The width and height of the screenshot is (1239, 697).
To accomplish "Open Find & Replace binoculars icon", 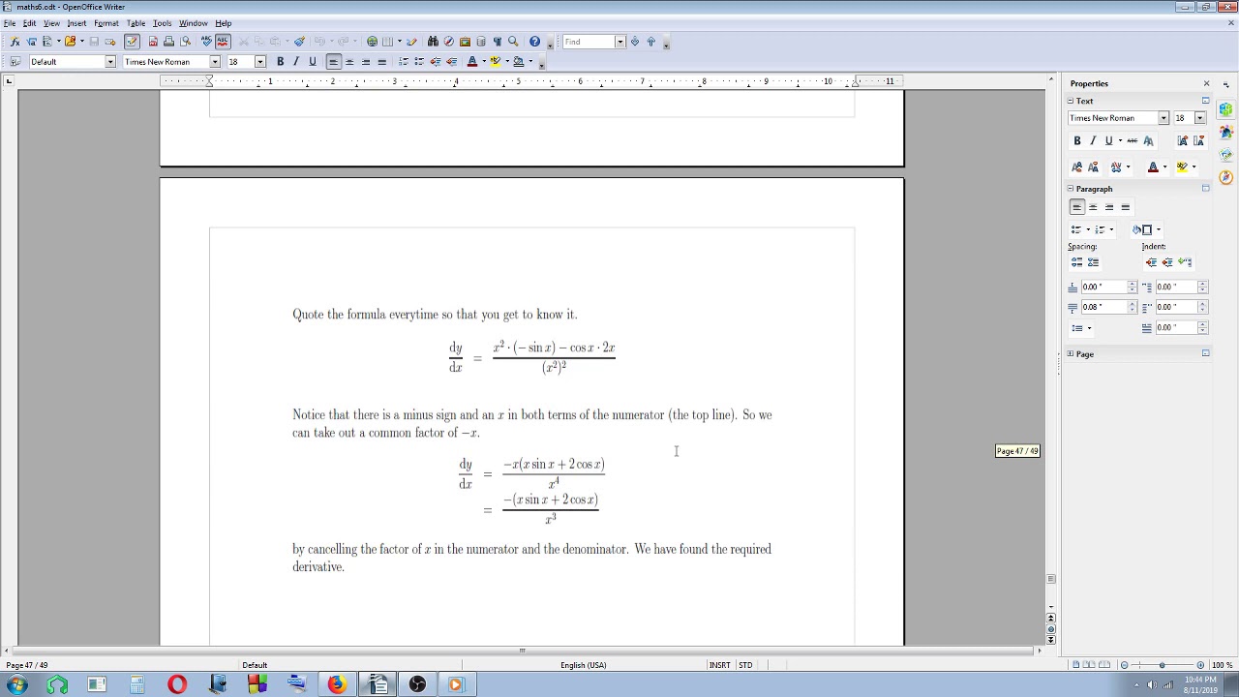I will pyautogui.click(x=433, y=42).
